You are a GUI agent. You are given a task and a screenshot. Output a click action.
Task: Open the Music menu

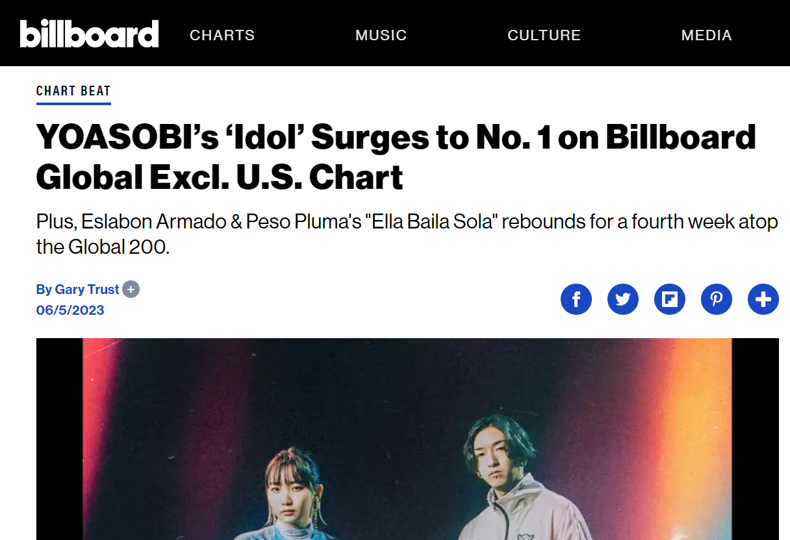(x=381, y=35)
